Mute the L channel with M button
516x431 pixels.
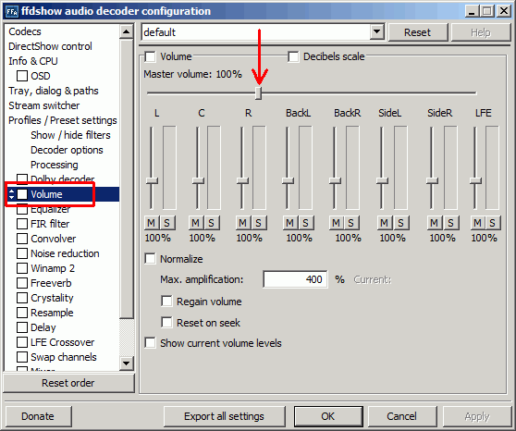pos(151,223)
